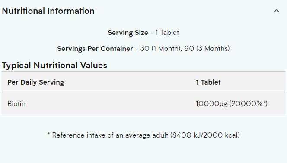The height and width of the screenshot is (163, 287).
Task: Select the Per Daily Serving column header
Action: [36, 82]
